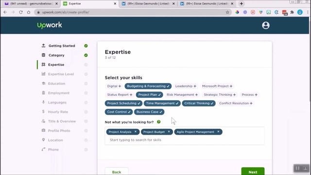The height and width of the screenshot is (175, 311).
Task: Add the Status Report skill
Action: (120, 95)
